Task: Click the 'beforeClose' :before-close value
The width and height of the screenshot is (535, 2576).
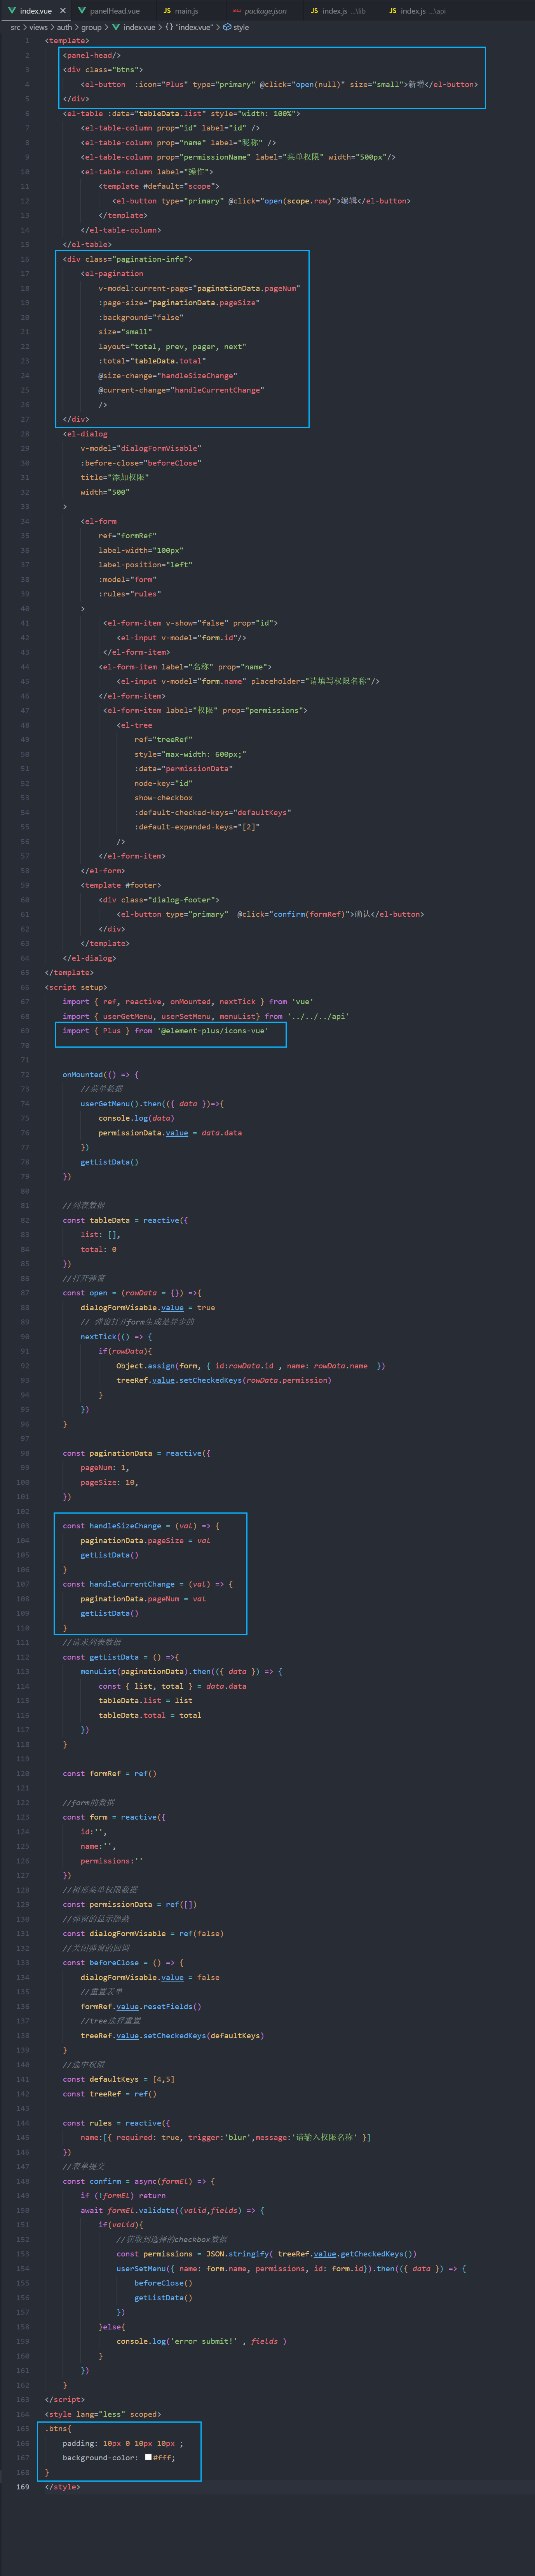Action: pos(172,463)
